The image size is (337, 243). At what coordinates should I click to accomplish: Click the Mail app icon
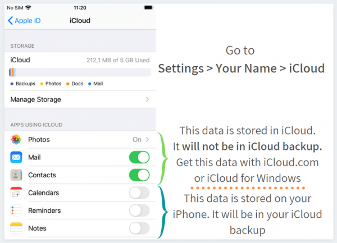pyautogui.click(x=16, y=157)
